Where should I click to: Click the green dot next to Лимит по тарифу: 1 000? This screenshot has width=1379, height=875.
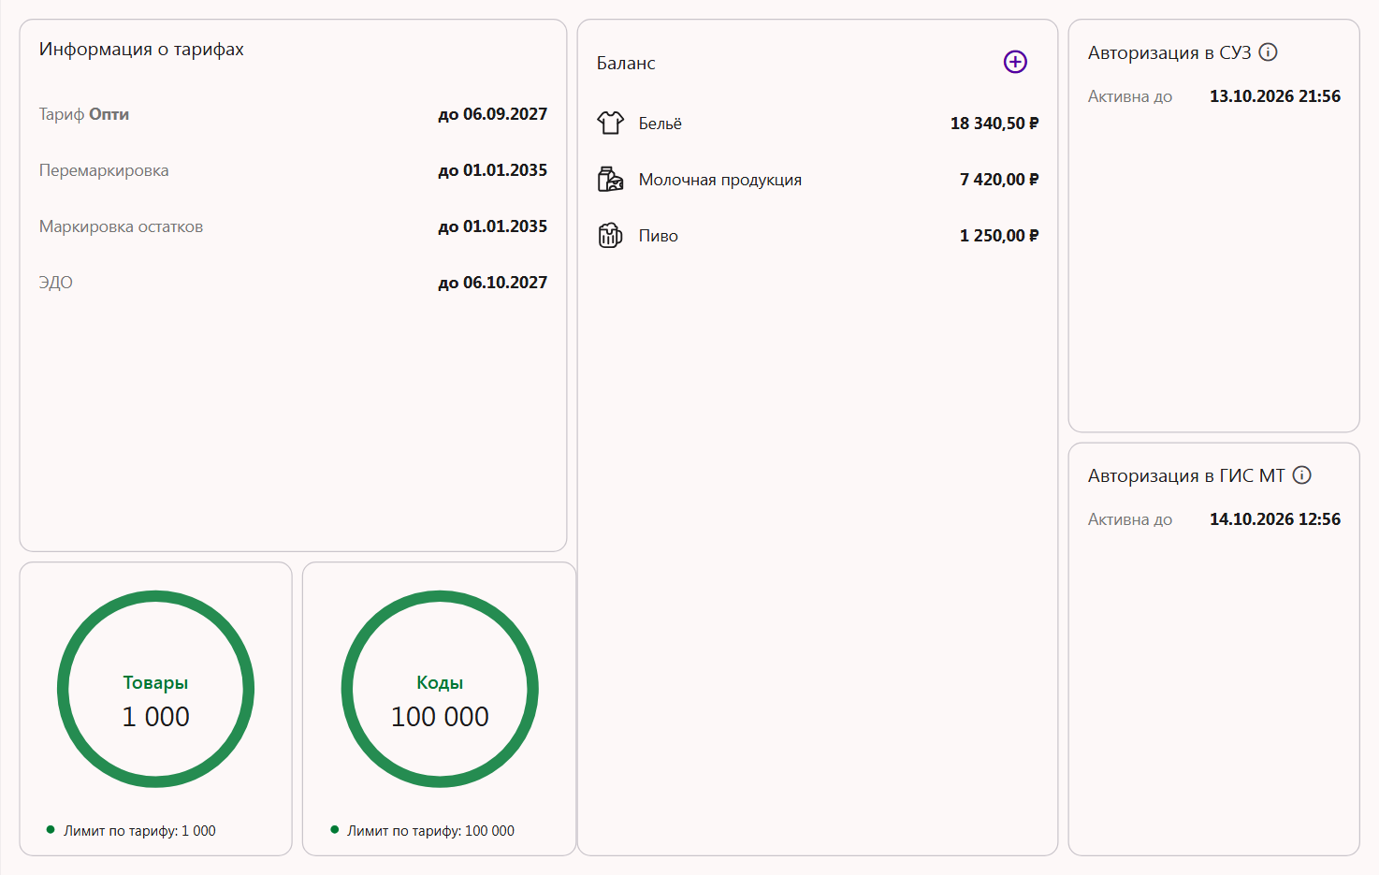51,829
